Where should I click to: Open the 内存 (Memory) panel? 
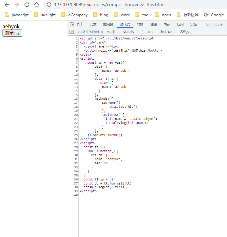[167, 24]
